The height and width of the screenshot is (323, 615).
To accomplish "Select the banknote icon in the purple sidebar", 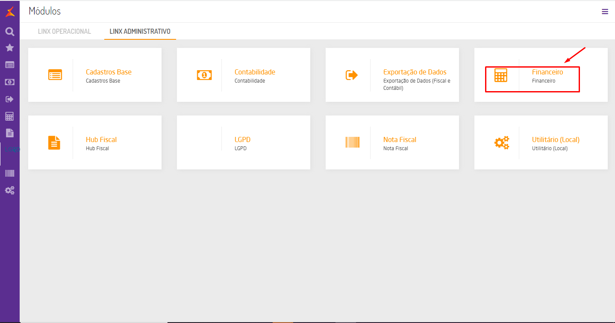I will pyautogui.click(x=10, y=82).
